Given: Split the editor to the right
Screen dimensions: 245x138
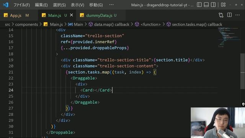Looking at the screenshot, I should pyautogui.click(x=229, y=15).
